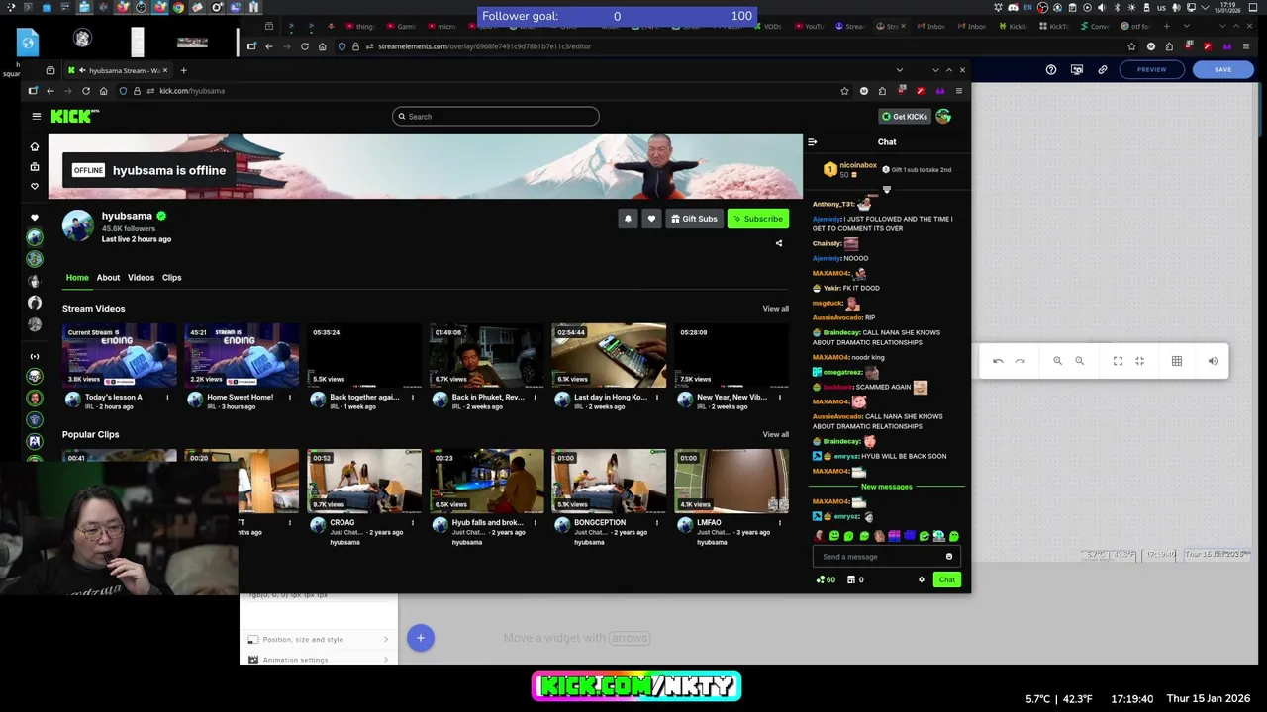Select the Home channel tab
The width and height of the screenshot is (1267, 712).
(77, 278)
